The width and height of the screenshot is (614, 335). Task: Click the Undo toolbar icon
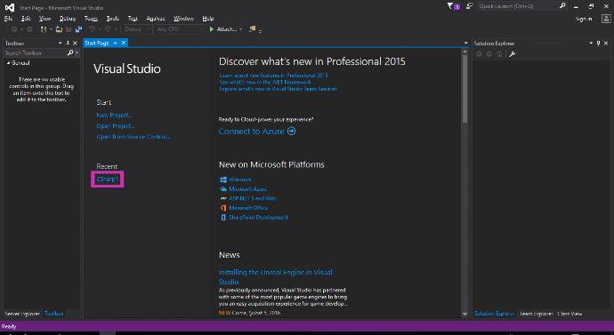92,29
